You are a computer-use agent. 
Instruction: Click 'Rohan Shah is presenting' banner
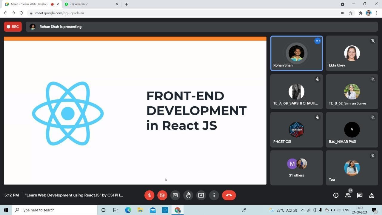202,27
